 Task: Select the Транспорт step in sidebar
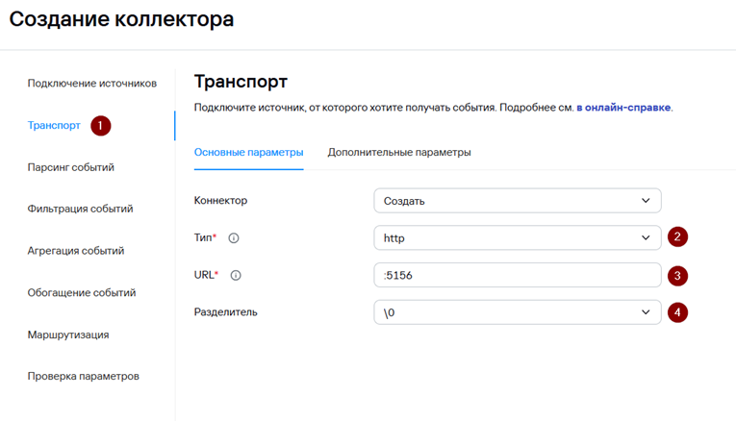coord(54,126)
